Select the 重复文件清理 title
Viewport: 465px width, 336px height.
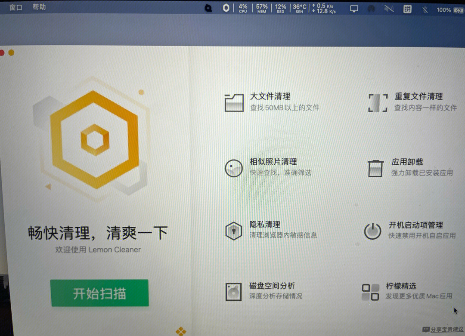click(x=418, y=96)
